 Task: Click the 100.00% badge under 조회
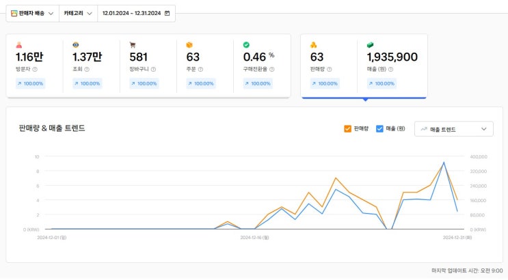coord(87,83)
